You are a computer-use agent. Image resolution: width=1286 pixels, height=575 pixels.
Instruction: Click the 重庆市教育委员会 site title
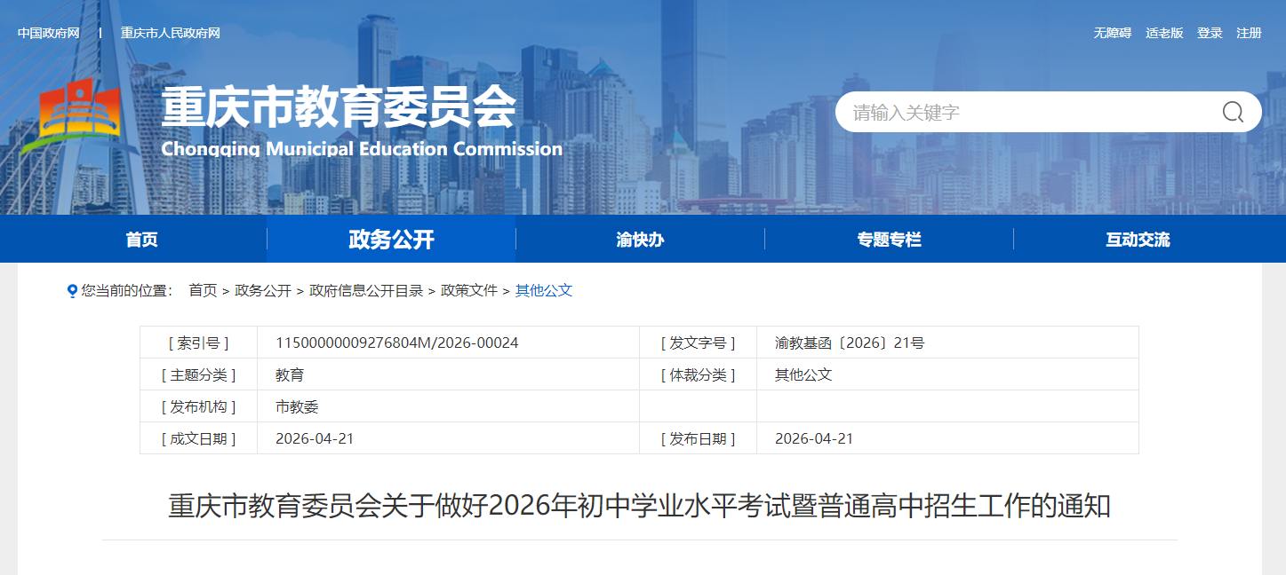tap(339, 108)
